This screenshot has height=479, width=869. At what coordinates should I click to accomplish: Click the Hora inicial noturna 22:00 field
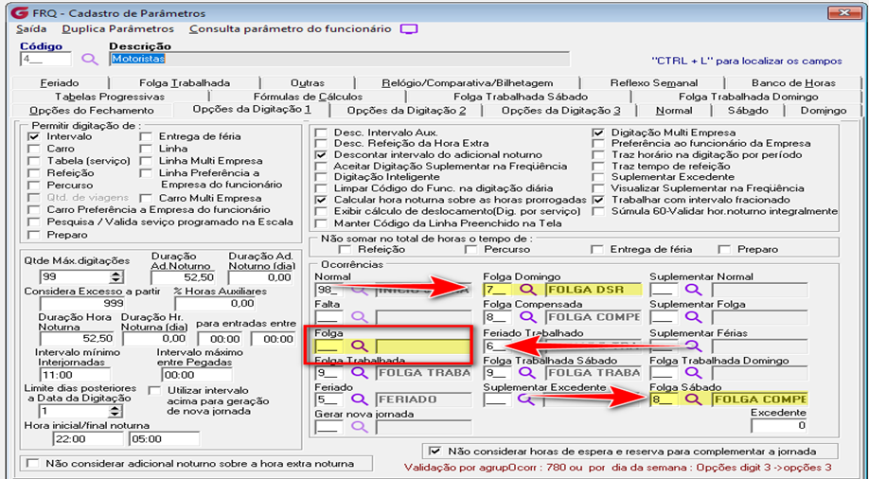(x=88, y=439)
